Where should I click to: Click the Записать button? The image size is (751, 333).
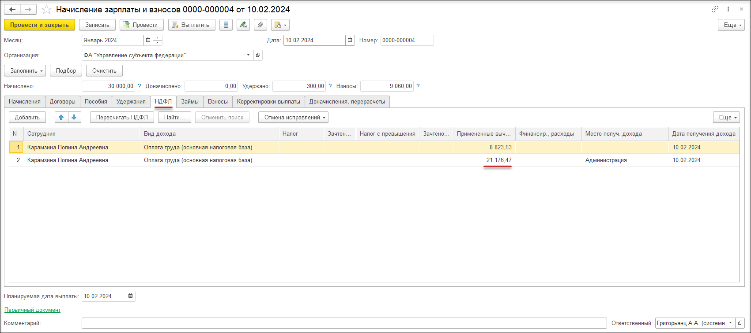pyautogui.click(x=97, y=25)
